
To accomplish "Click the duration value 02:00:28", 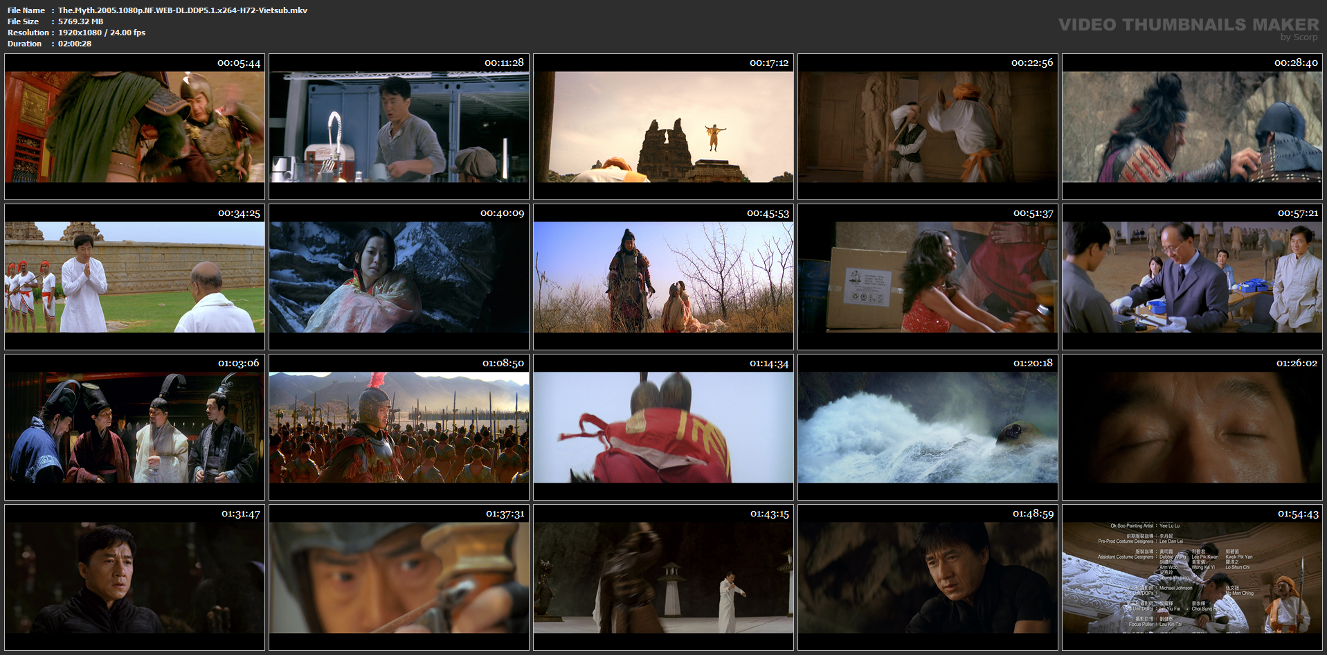I will point(75,44).
